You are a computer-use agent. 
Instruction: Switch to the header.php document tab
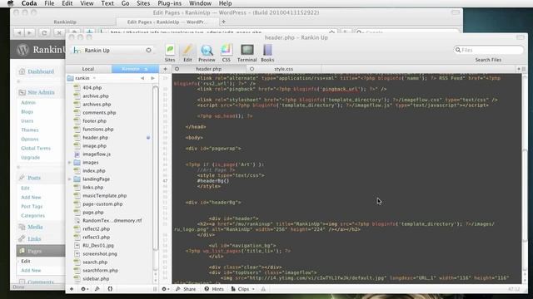(208, 69)
